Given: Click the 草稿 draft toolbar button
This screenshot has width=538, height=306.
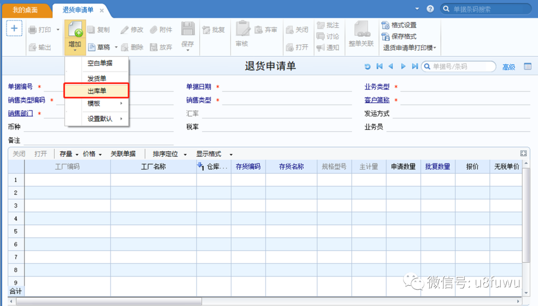Looking at the screenshot, I should 99,47.
